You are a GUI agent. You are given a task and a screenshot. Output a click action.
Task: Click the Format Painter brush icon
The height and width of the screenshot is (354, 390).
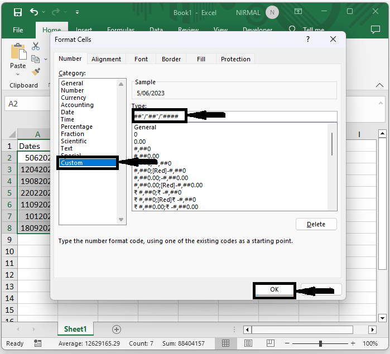coord(36,72)
